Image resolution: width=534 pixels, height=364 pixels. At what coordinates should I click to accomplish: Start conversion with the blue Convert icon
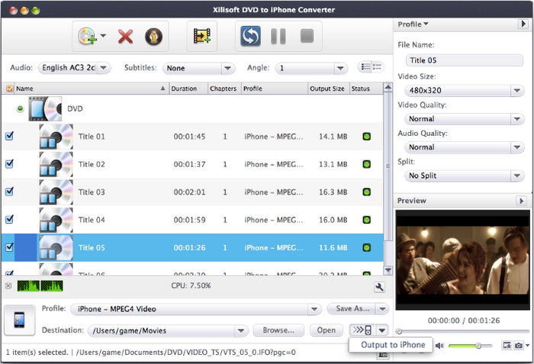coord(250,36)
